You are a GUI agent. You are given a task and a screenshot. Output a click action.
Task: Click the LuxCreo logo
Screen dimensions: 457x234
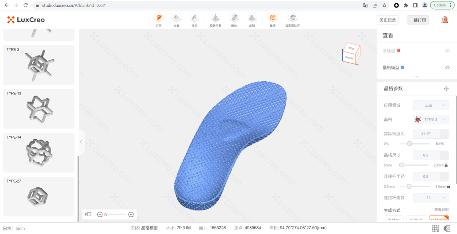click(26, 20)
